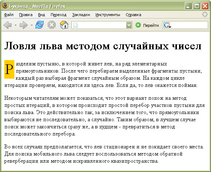Open the Файл menu
The height and width of the screenshot is (172, 211).
pyautogui.click(x=9, y=15)
